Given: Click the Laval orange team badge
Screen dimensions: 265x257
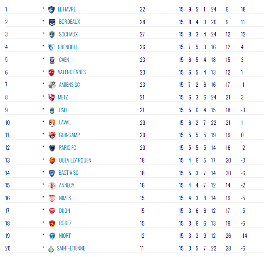Looking at the screenshot, I should click(52, 123).
